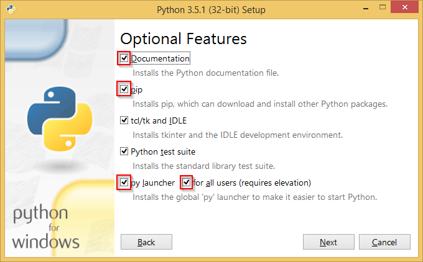Screen dimensions: 423x262
Task: Click Next to continue setup
Action: pos(328,242)
